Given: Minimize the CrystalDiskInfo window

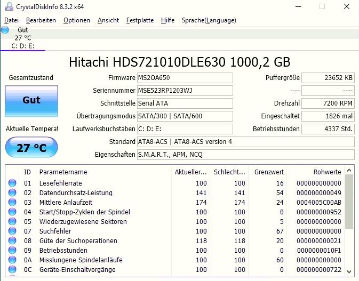Looking at the screenshot, I should (298, 6).
